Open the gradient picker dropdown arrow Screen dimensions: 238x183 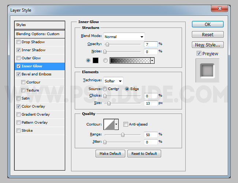pyautogui.click(x=152, y=60)
